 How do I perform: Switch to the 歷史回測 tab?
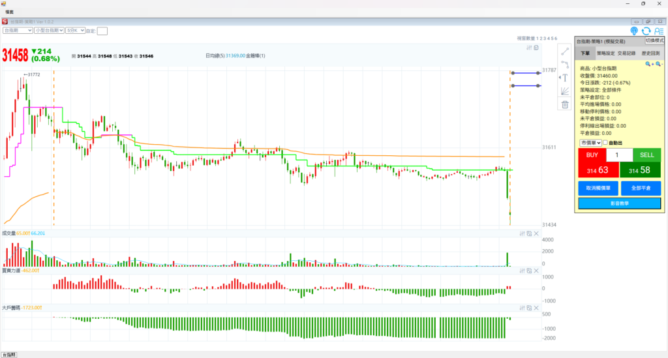649,53
